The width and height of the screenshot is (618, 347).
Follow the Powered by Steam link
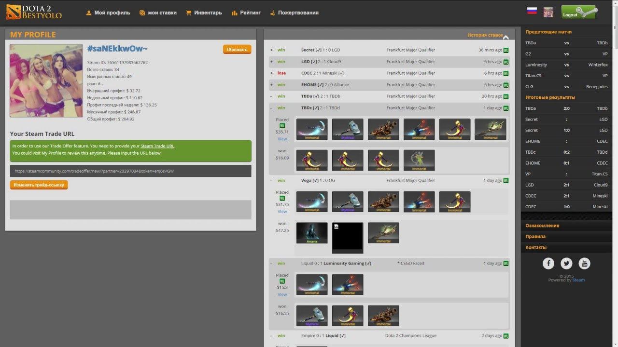pos(578,280)
